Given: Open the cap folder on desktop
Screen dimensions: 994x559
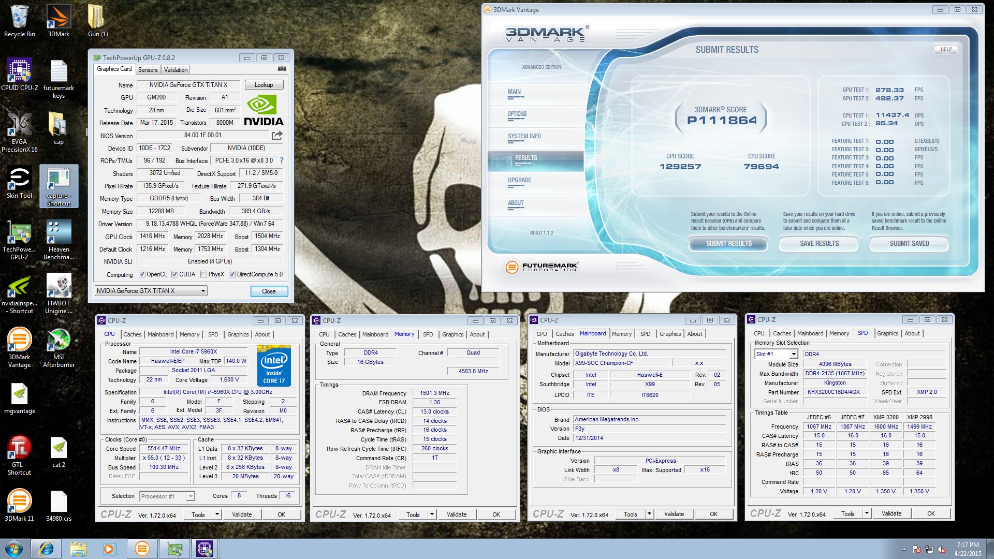Looking at the screenshot, I should coord(59,128).
